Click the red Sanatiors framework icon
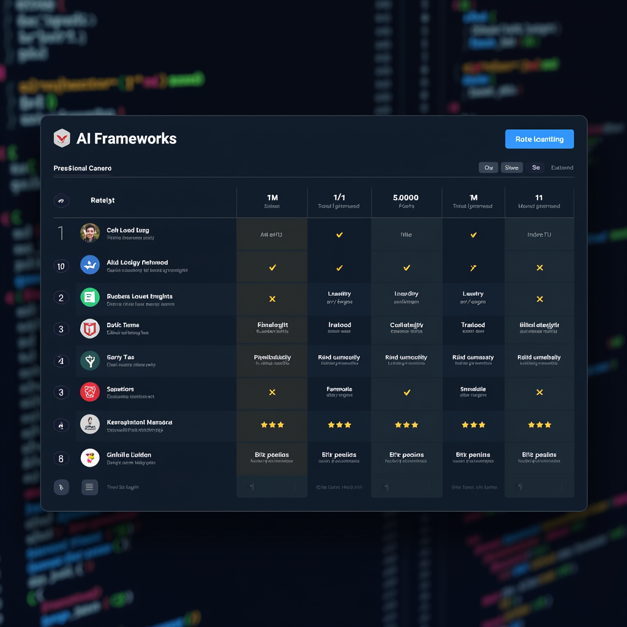 tap(89, 392)
